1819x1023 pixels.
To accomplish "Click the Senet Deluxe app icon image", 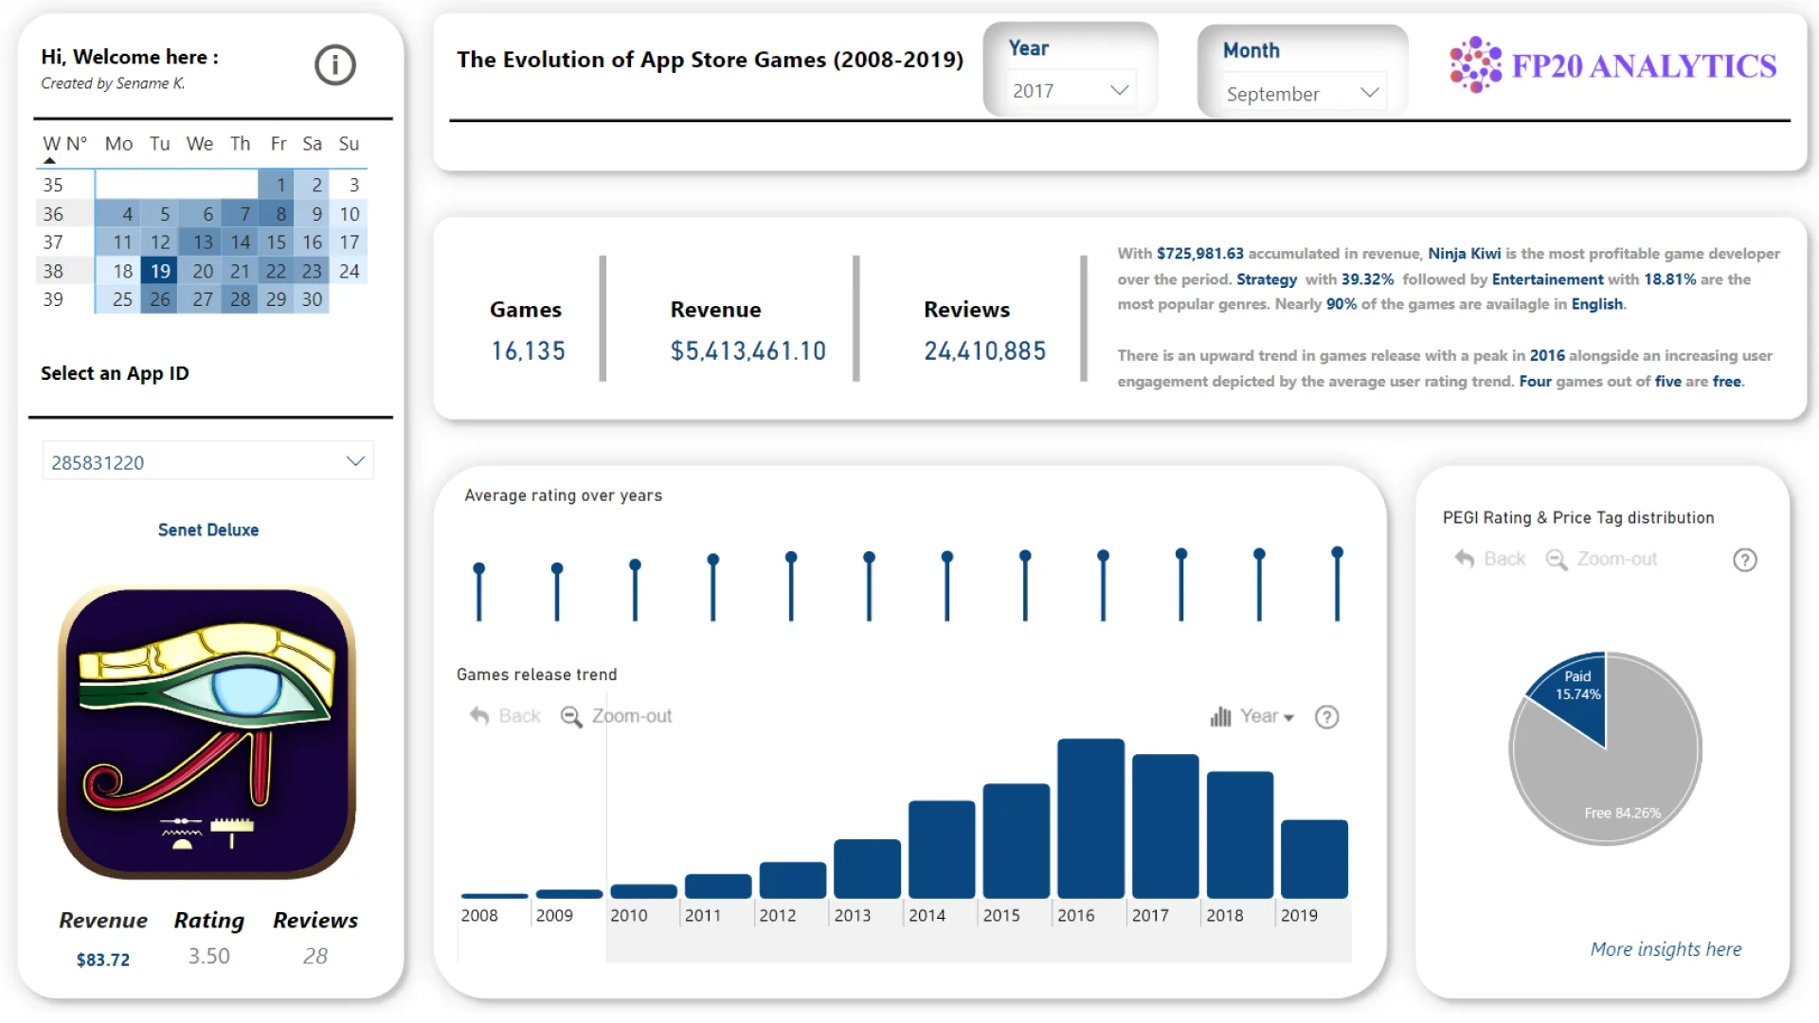I will coord(207,733).
